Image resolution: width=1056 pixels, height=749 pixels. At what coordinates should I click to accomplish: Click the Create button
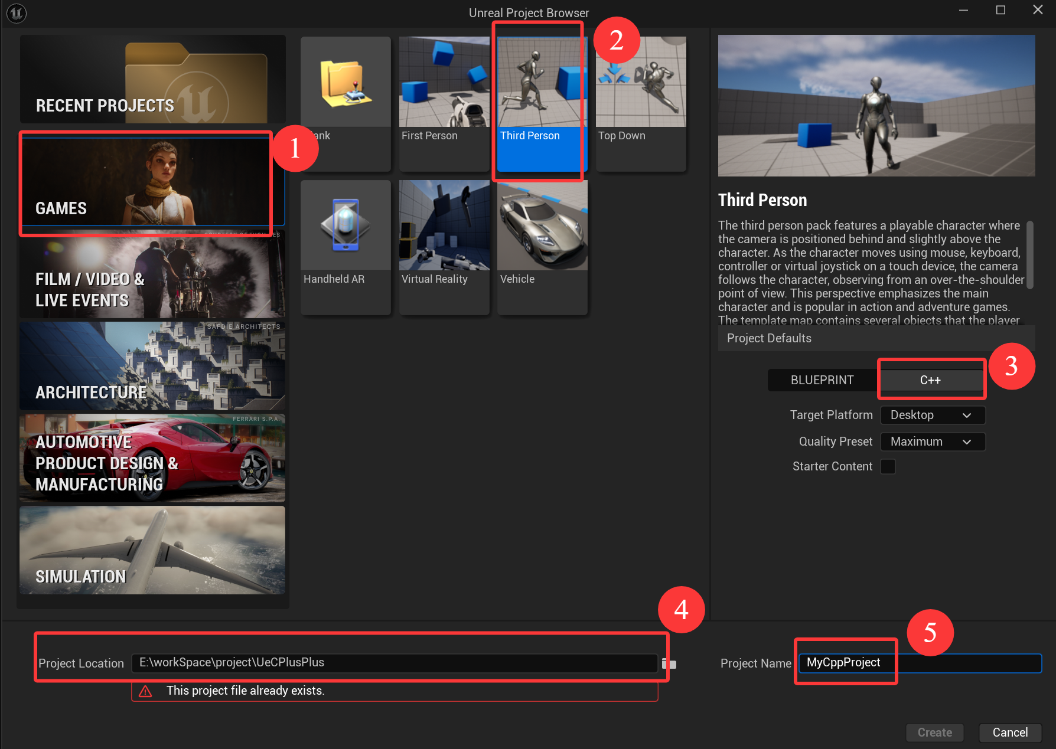[x=935, y=732]
